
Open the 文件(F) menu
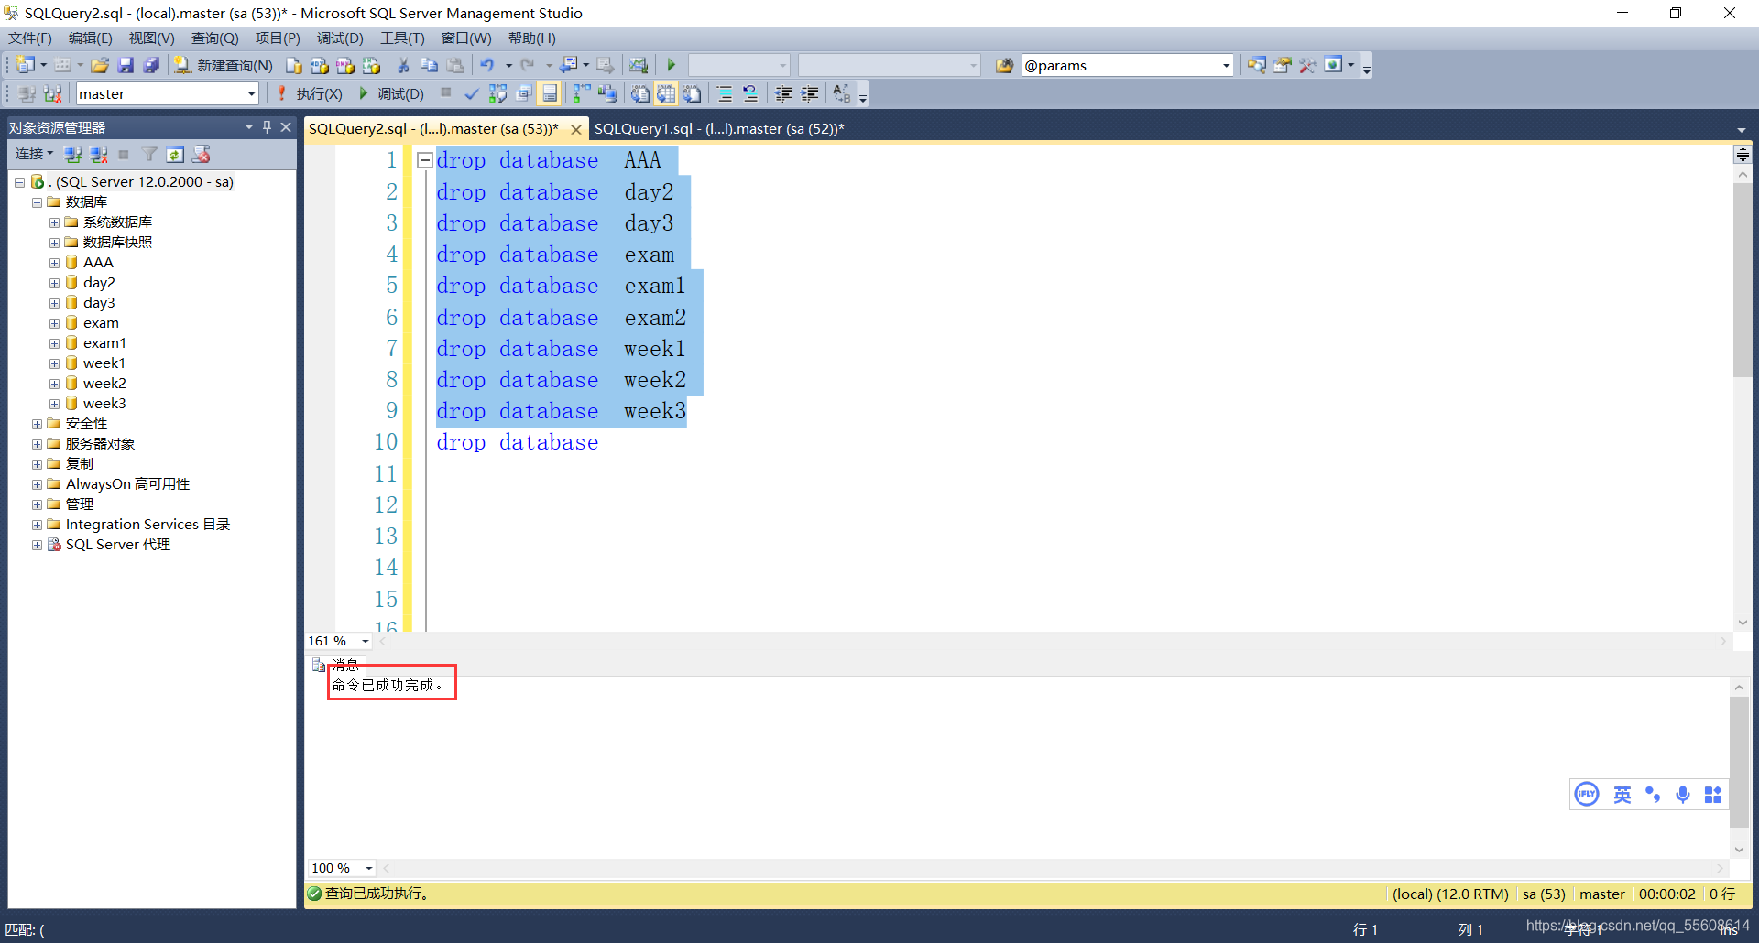pos(30,38)
